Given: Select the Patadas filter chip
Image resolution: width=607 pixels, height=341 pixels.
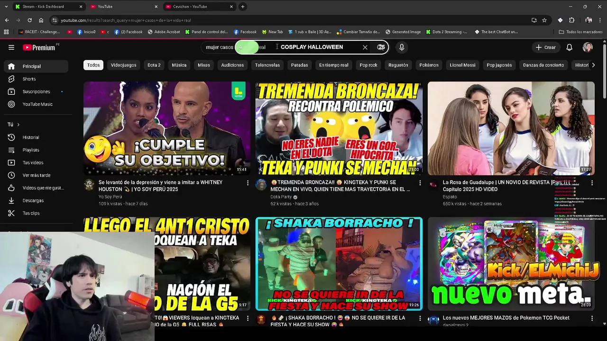Looking at the screenshot, I should coord(299,65).
